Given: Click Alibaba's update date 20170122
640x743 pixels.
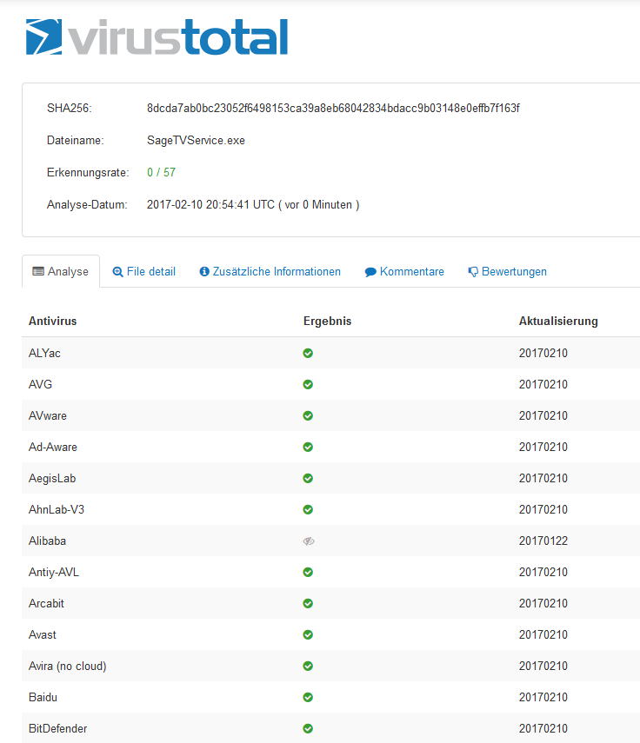Looking at the screenshot, I should tap(543, 541).
